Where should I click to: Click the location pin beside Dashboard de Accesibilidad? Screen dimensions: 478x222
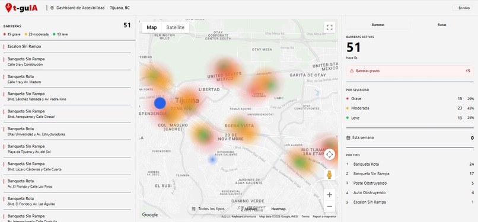point(52,8)
